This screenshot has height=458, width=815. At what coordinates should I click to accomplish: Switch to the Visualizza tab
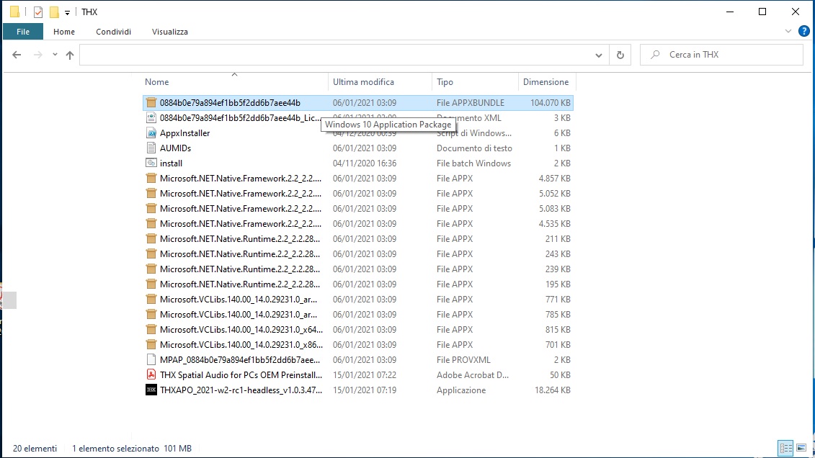[170, 32]
